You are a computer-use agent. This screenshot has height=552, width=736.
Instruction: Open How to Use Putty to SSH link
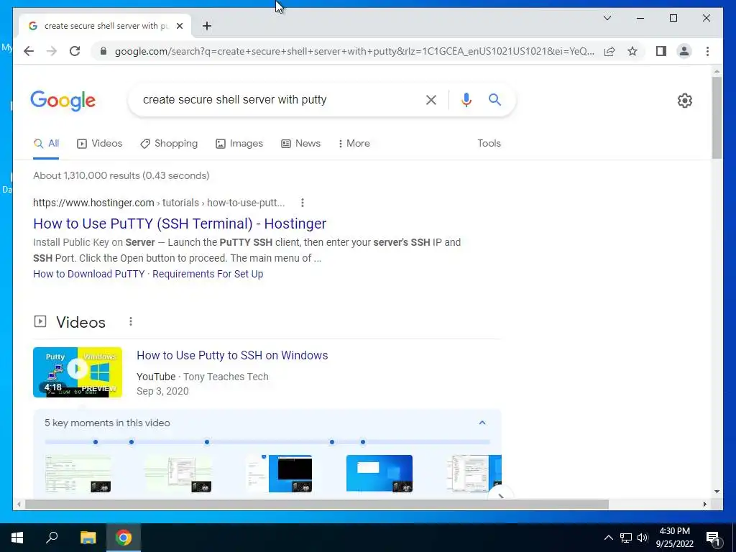(232, 355)
